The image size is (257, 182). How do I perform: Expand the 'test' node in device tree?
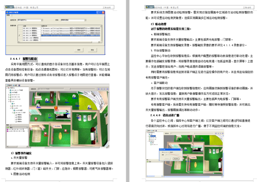[x=9, y=101]
